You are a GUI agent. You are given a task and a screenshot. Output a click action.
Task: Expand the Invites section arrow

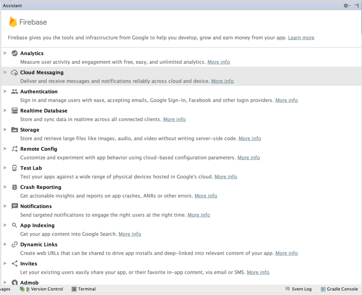coord(5,264)
